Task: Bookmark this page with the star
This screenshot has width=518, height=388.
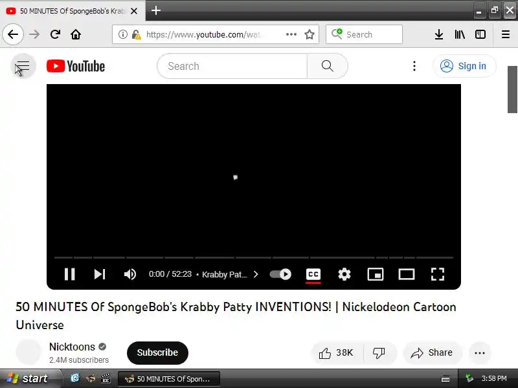Action: [x=310, y=34]
